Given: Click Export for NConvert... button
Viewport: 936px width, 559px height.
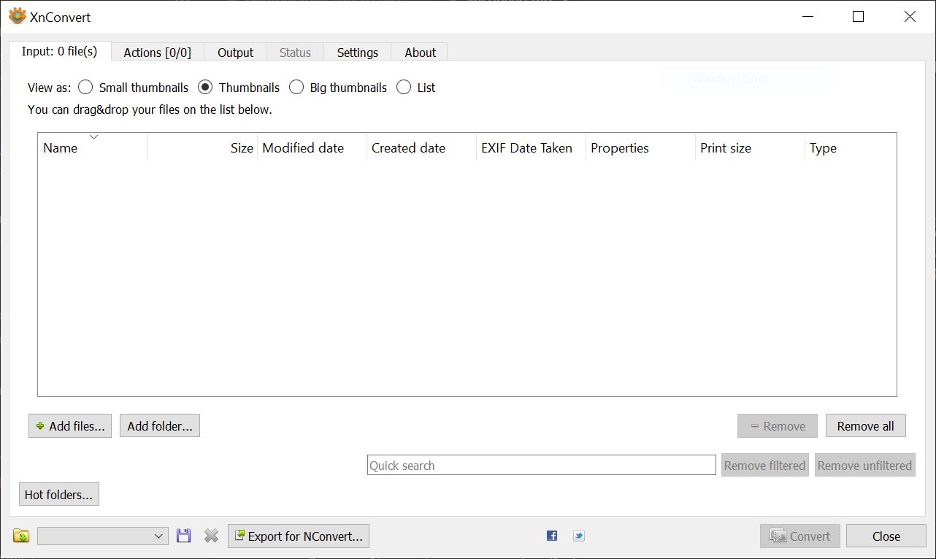Looking at the screenshot, I should pos(299,536).
